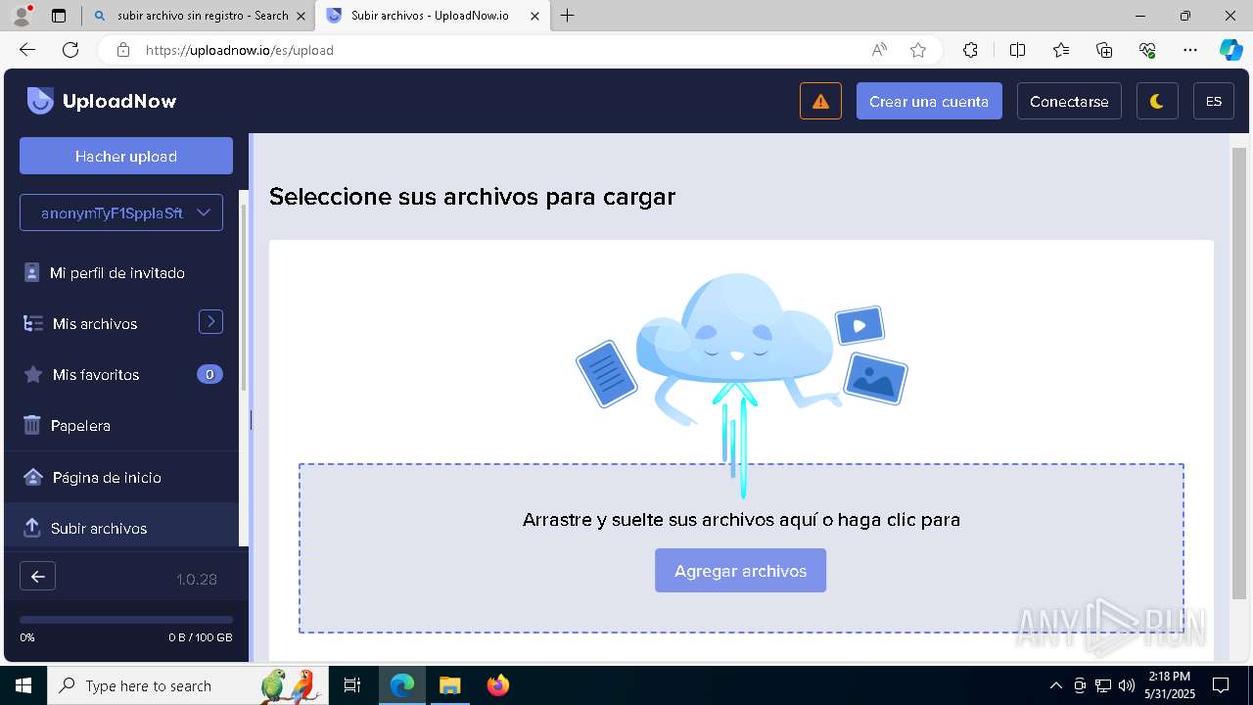
Task: Reload the page with refresh icon
Action: point(70,50)
